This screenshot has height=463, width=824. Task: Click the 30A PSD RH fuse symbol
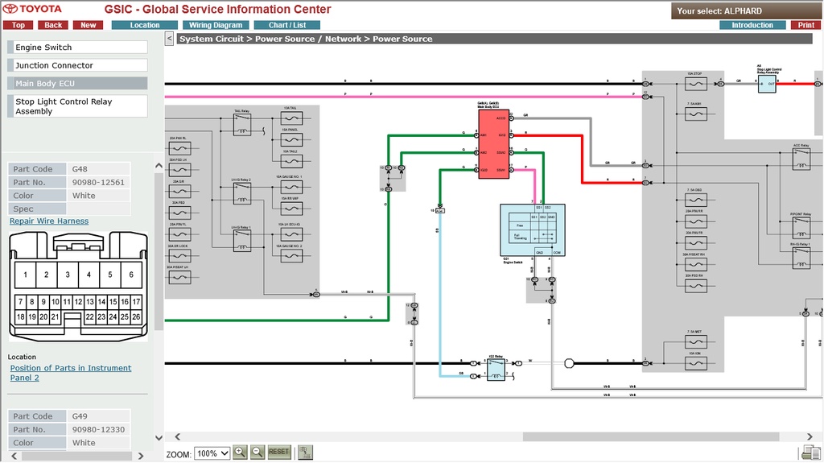pyautogui.click(x=695, y=286)
